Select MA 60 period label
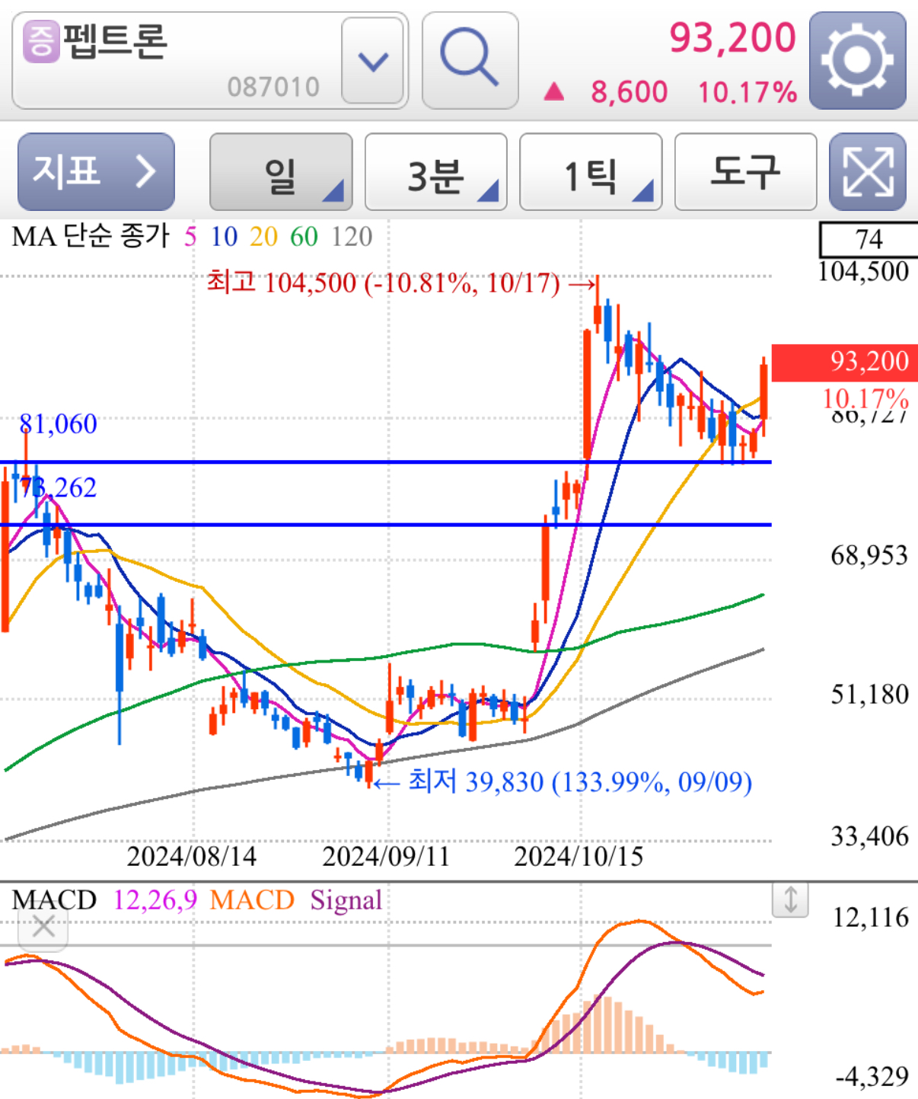This screenshot has height=1099, width=918. (304, 237)
